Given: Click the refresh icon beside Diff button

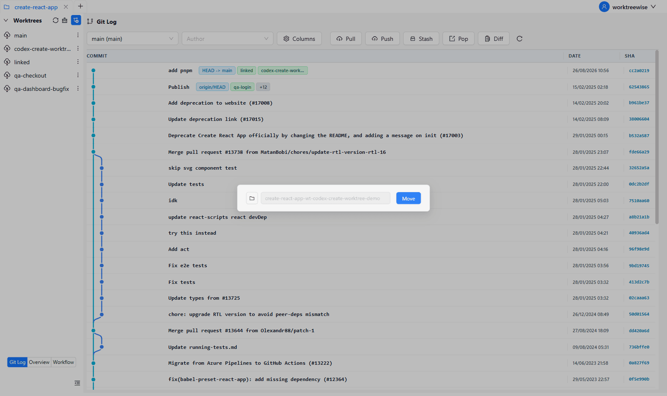Looking at the screenshot, I should 519,39.
